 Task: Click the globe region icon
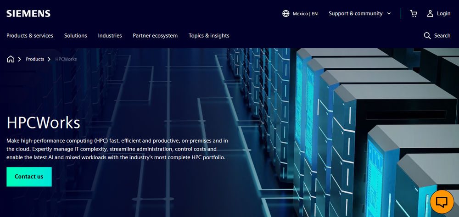pyautogui.click(x=285, y=13)
